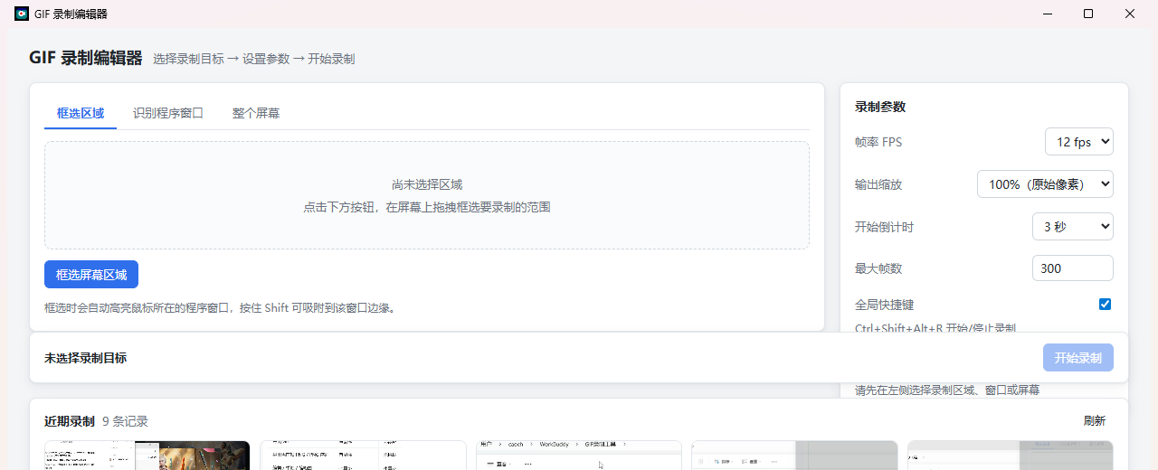The width and height of the screenshot is (1158, 470).
Task: Open the 帧率 FPS dropdown
Action: [1079, 142]
